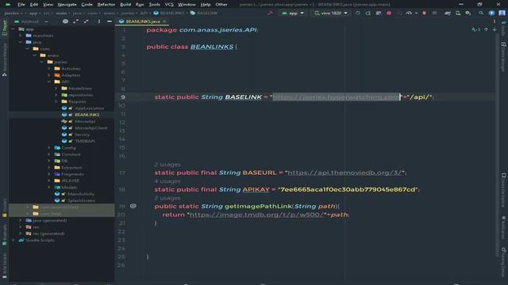
Task: Click the gutter icon beside line 19
Action: 133,206
